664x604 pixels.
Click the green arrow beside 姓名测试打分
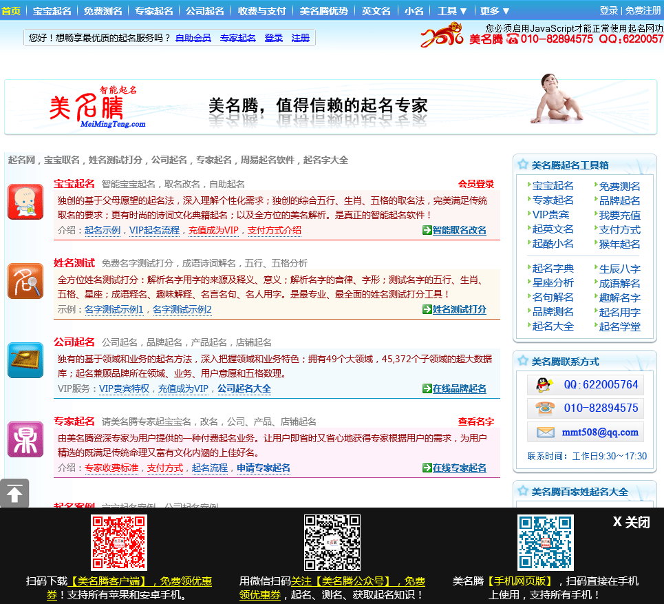(427, 309)
